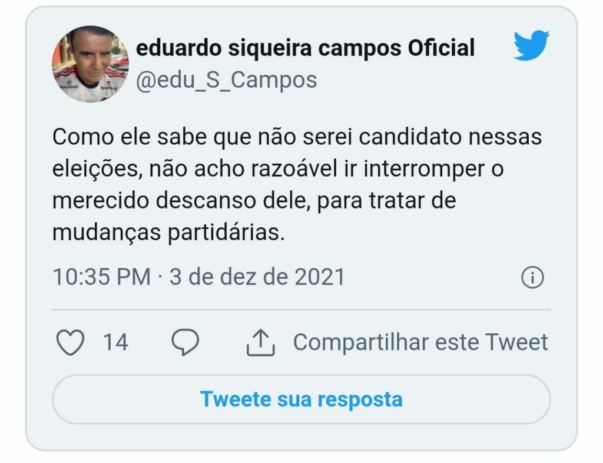Click the share upload arrow icon
603x463 pixels.
(261, 342)
